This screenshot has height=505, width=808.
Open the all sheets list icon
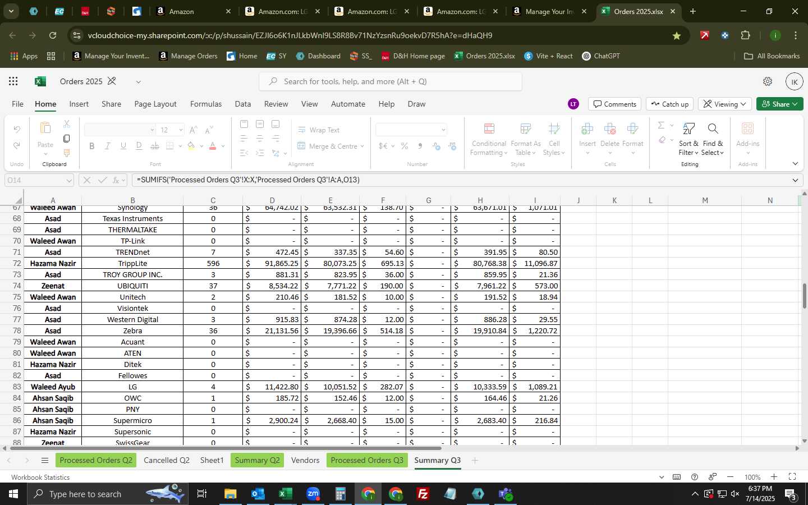click(44, 461)
